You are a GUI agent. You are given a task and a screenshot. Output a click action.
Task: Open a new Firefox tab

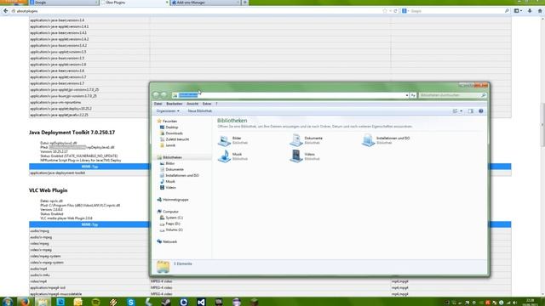click(244, 3)
